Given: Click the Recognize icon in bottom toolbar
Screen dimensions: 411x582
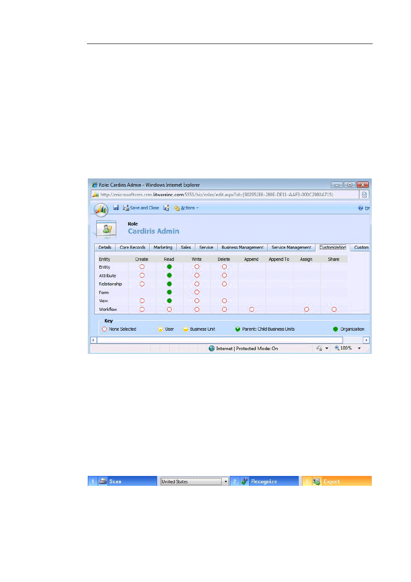Looking at the screenshot, I should (244, 481).
